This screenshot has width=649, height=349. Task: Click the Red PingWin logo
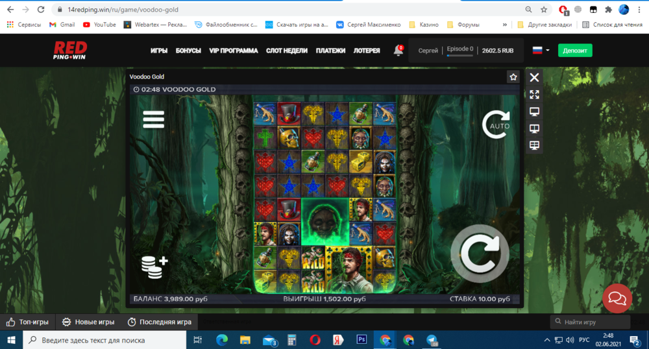coord(70,51)
